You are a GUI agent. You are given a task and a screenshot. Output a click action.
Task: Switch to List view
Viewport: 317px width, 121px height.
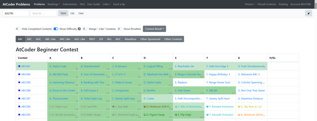point(72,13)
